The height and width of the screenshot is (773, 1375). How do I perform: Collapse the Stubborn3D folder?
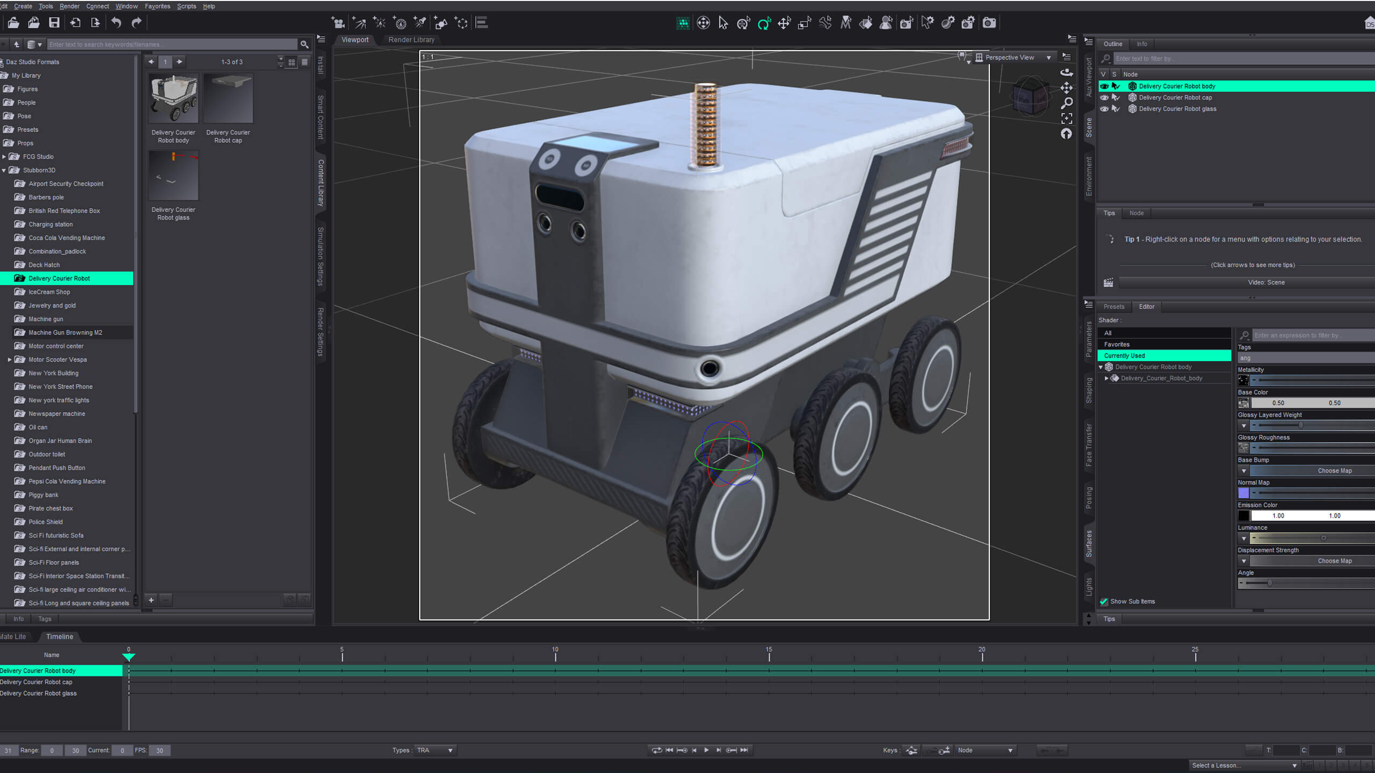4,170
